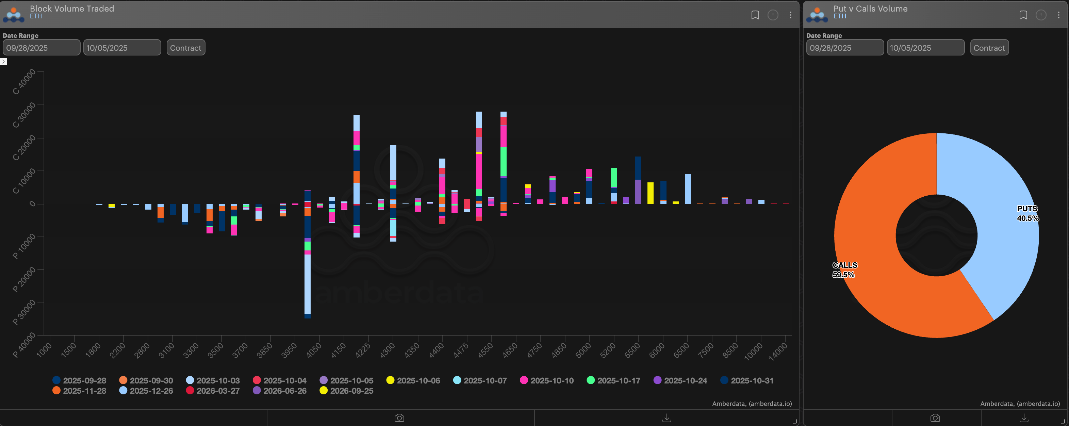Screen dimensions: 1069x426
Task: Open three-dot menu of Put v Calls Volume
Action: [x=1059, y=15]
